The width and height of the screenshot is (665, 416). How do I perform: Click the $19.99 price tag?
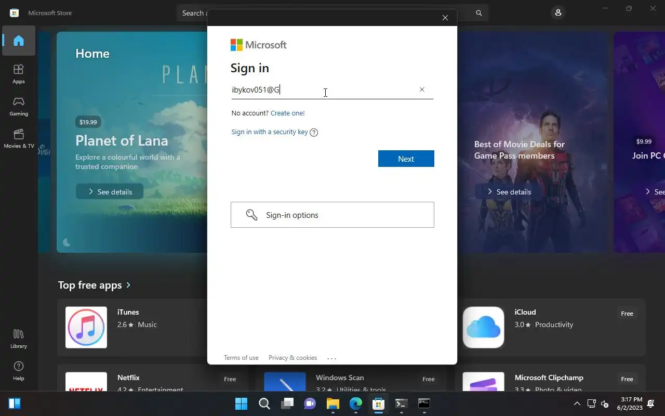[x=88, y=122]
